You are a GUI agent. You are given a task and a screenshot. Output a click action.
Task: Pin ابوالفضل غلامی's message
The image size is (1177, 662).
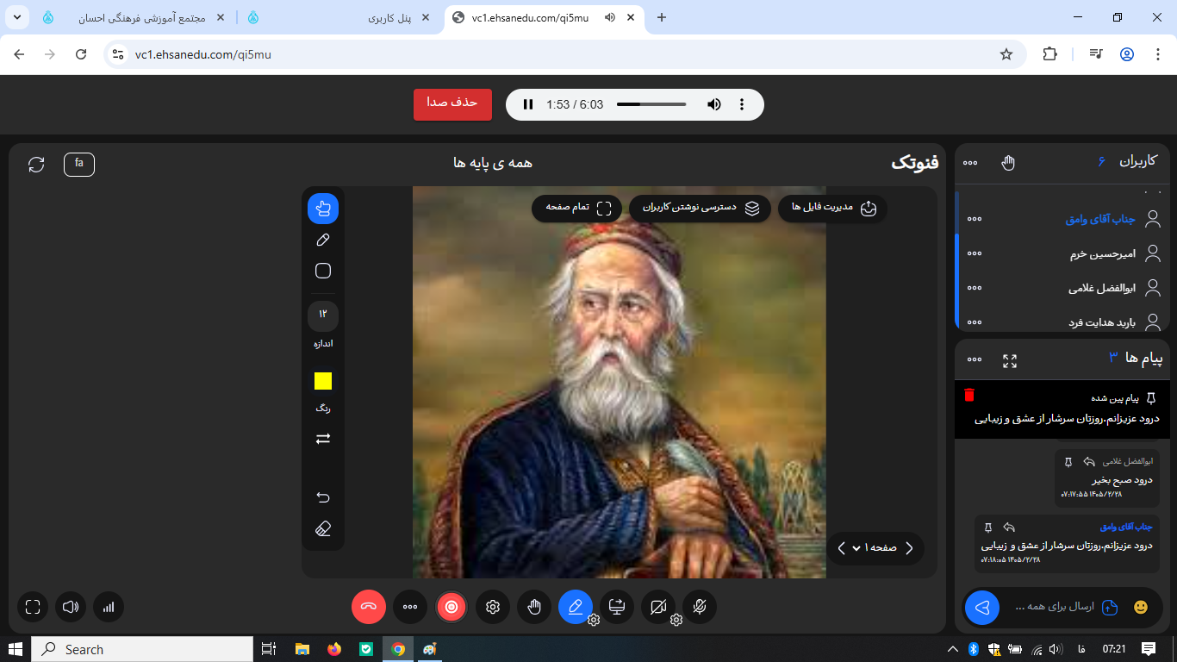click(x=1068, y=462)
